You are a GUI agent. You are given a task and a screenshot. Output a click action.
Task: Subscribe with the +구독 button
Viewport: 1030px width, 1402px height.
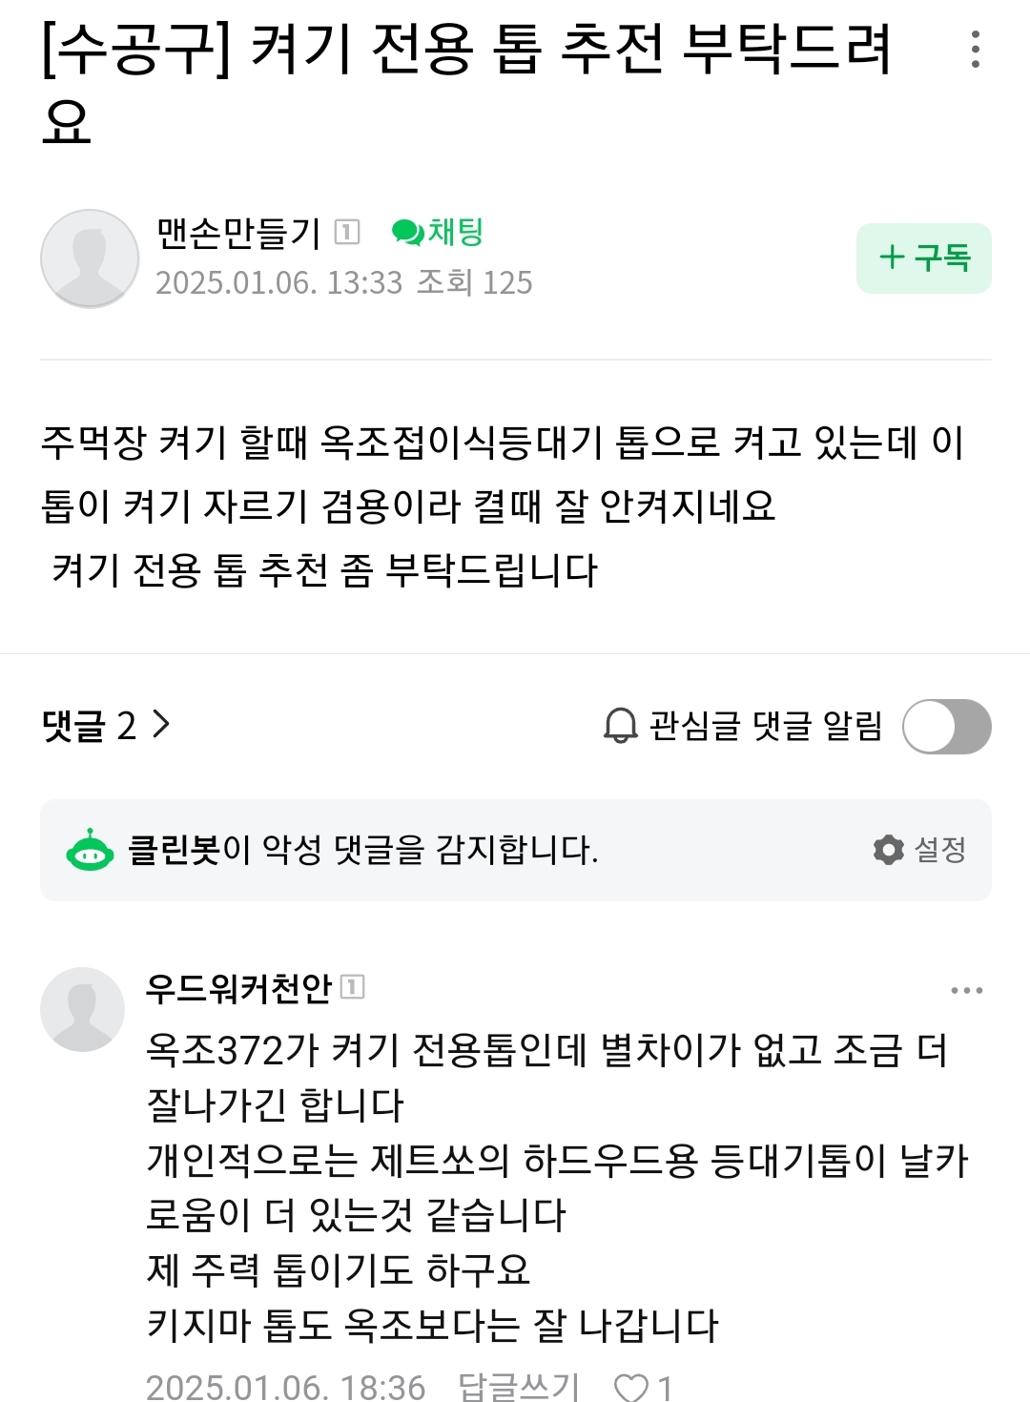(924, 258)
